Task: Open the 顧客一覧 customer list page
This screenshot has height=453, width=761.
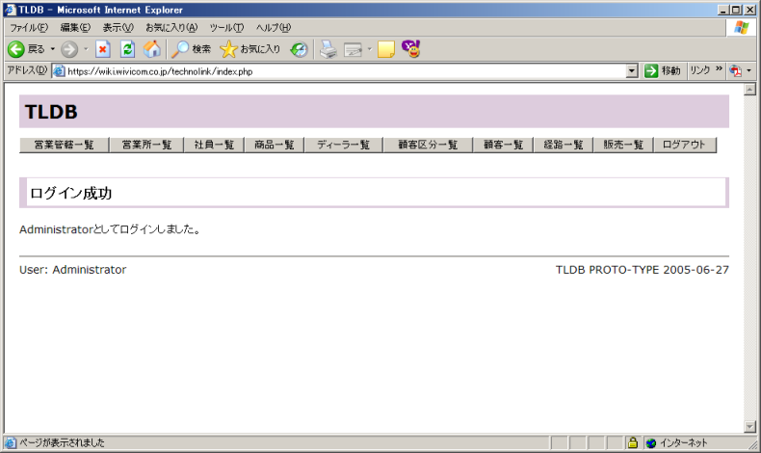Action: [x=502, y=145]
